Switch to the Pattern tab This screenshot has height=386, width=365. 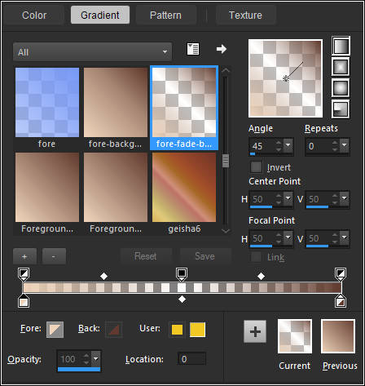tap(165, 16)
